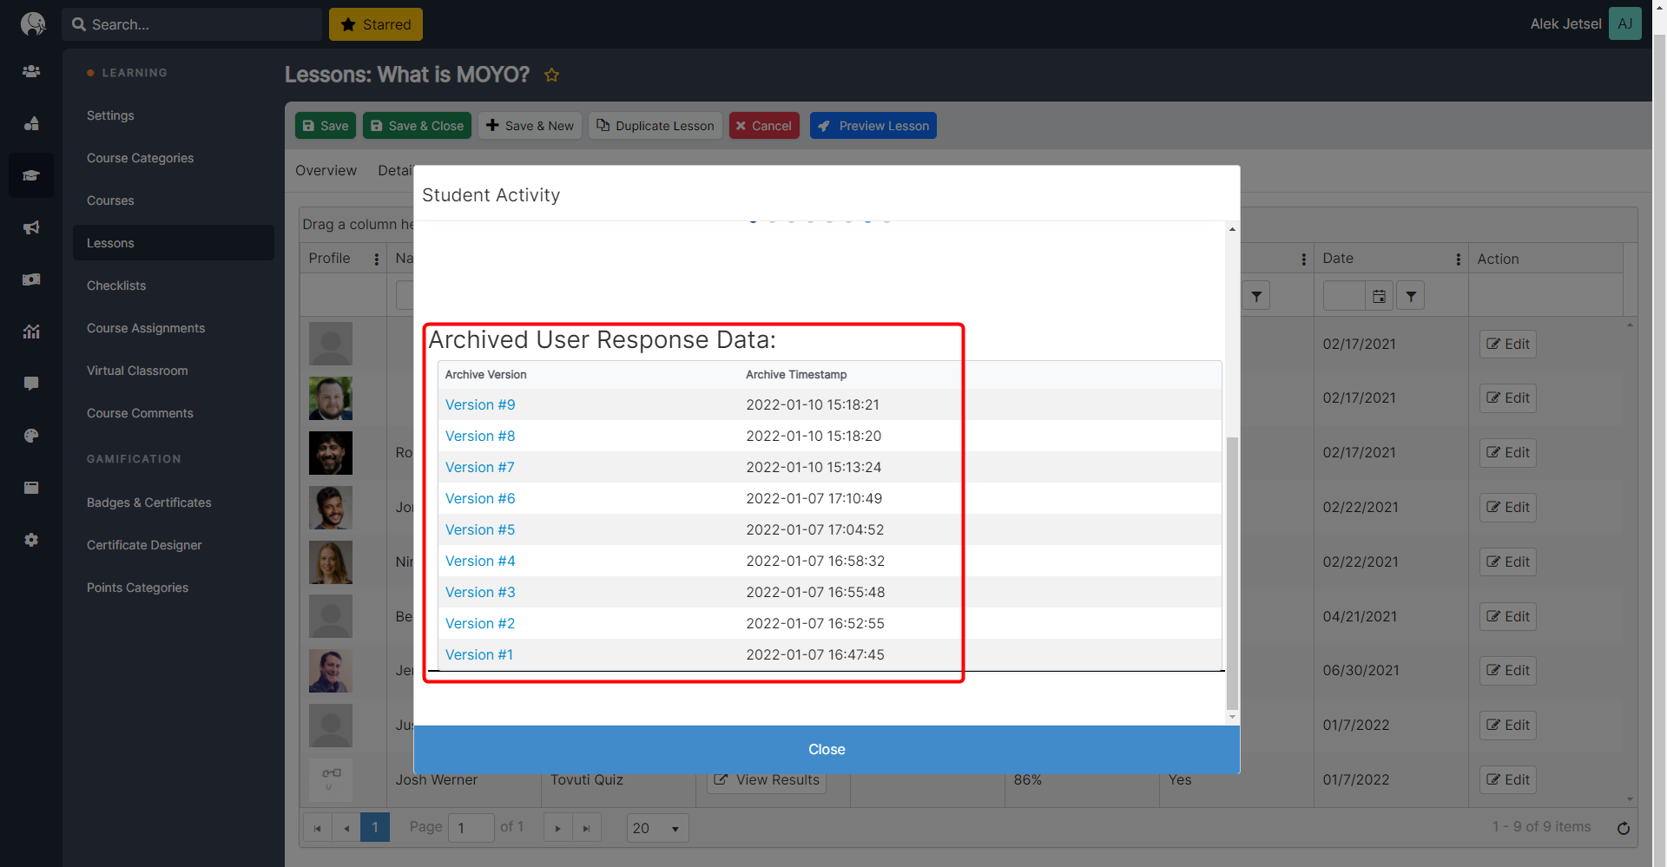Image resolution: width=1667 pixels, height=867 pixels.
Task: Open archived Version #4 link
Action: tap(480, 561)
